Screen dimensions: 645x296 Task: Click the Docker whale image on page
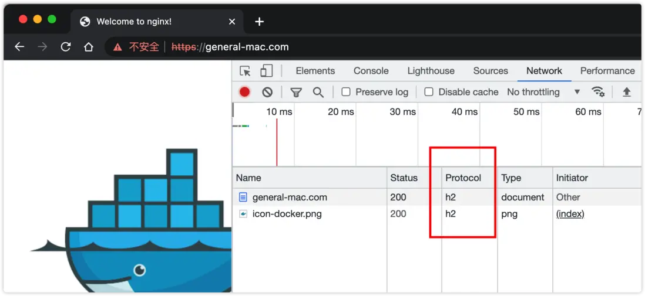(132, 220)
